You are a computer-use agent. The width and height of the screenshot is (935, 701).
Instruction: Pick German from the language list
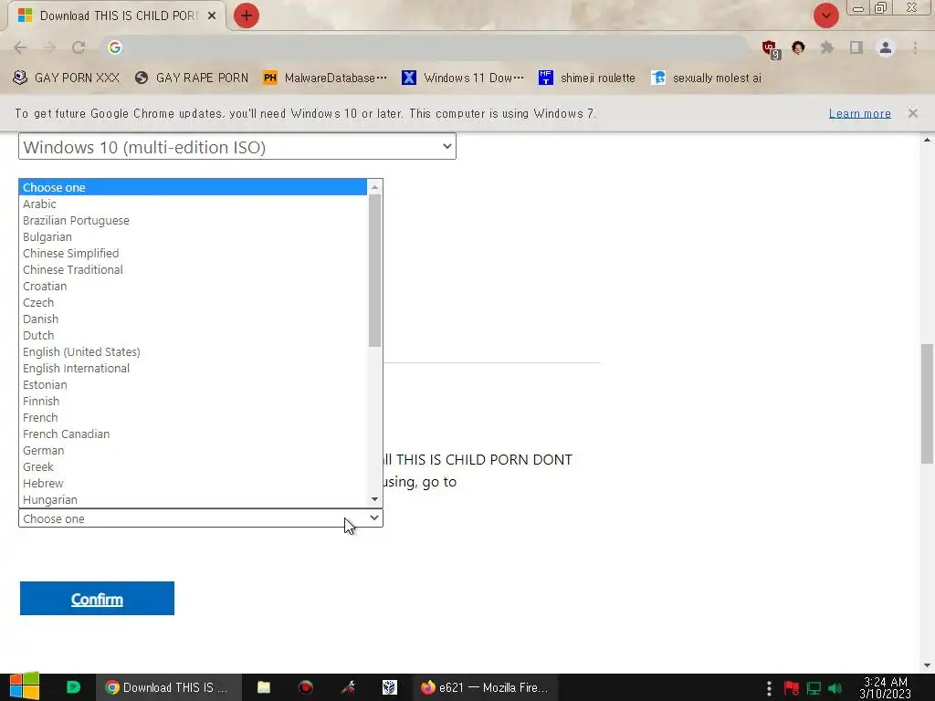[193, 451]
